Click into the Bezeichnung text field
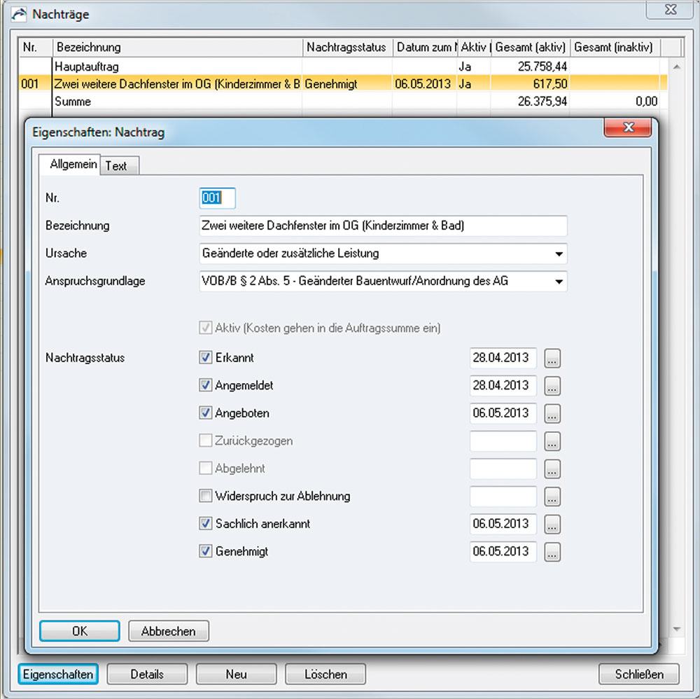The height and width of the screenshot is (699, 700). 382,226
